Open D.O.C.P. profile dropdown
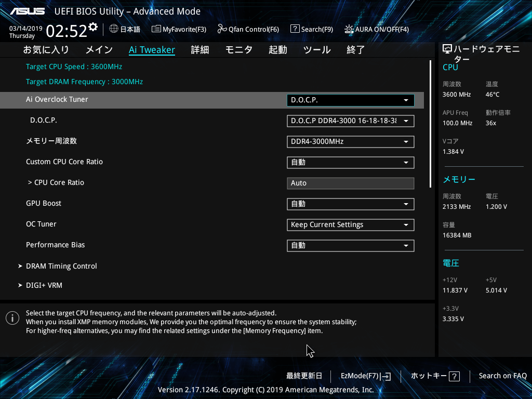The width and height of the screenshot is (532, 399). (351, 121)
